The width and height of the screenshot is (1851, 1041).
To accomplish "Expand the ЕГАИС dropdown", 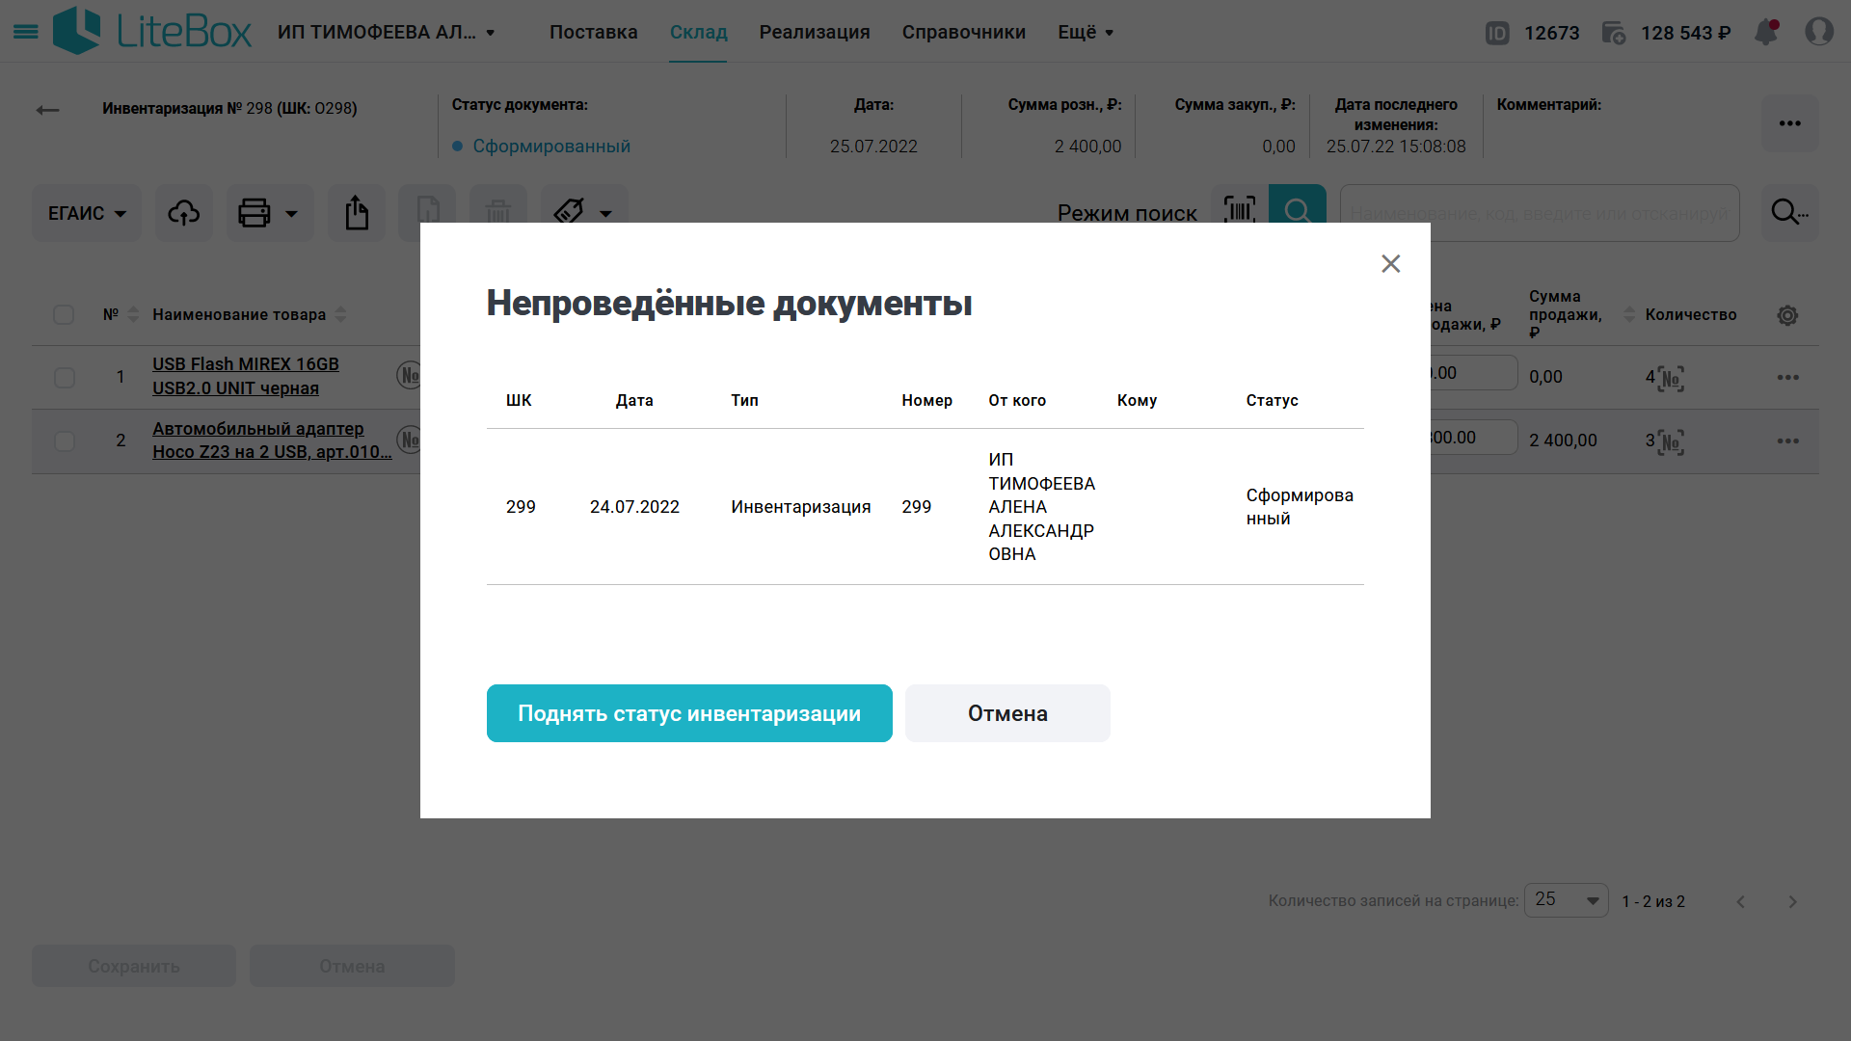I will (x=87, y=213).
